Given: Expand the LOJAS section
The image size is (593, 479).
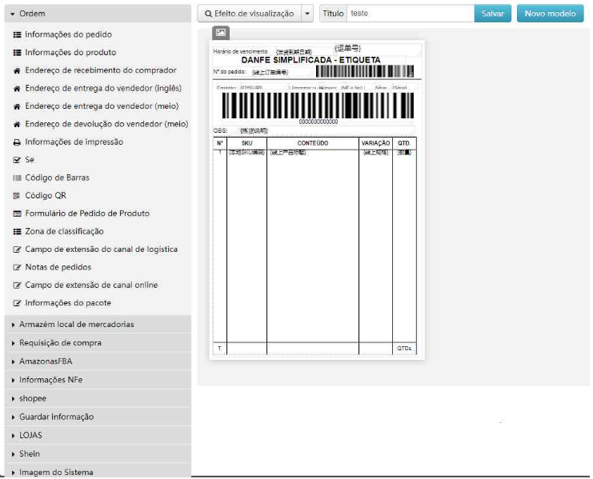Looking at the screenshot, I should click(98, 436).
